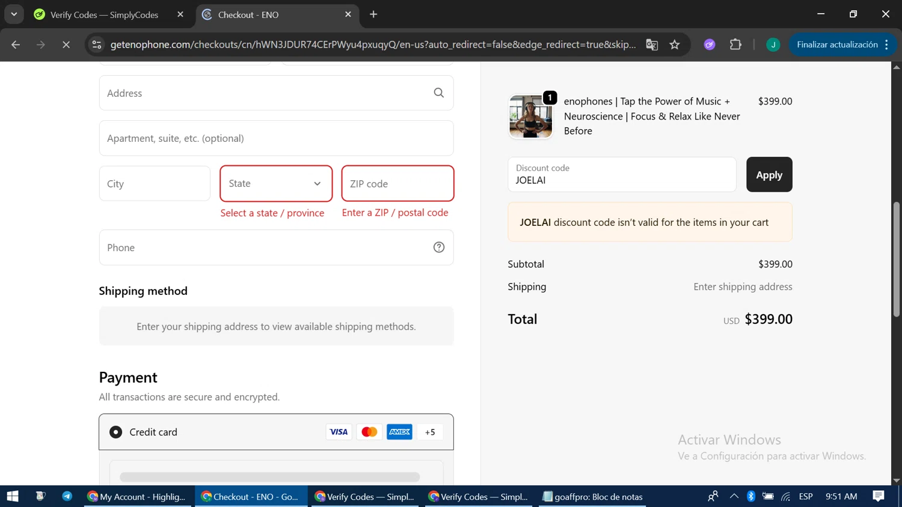This screenshot has height=507, width=902.
Task: Click the address search magnifier icon
Action: [439, 93]
